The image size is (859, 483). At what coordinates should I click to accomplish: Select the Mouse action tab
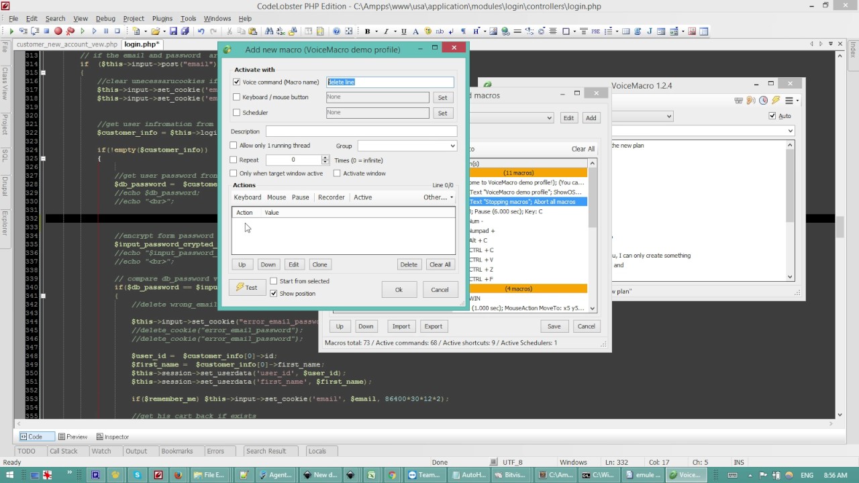(x=276, y=197)
